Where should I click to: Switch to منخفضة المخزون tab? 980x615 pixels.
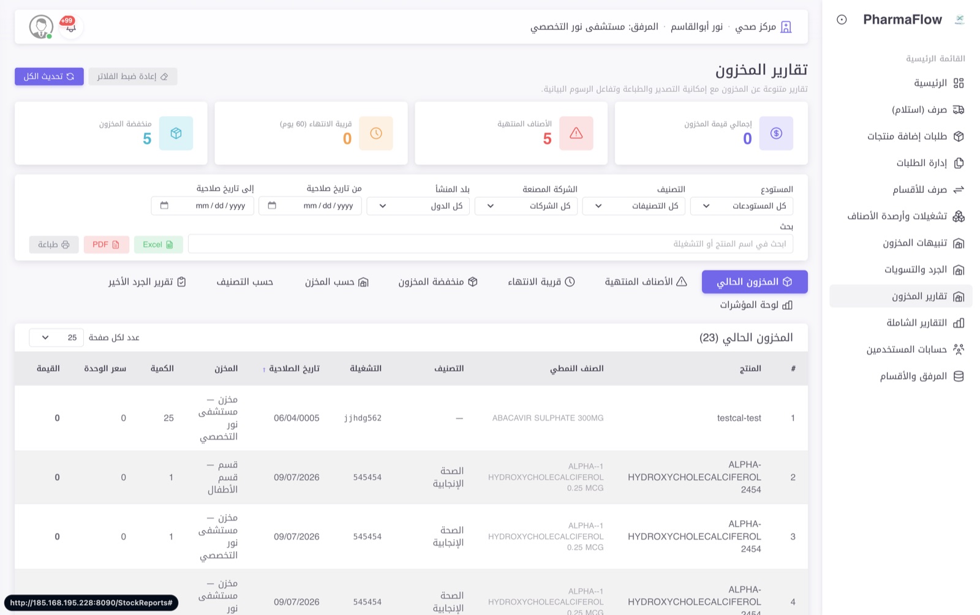[x=438, y=282]
